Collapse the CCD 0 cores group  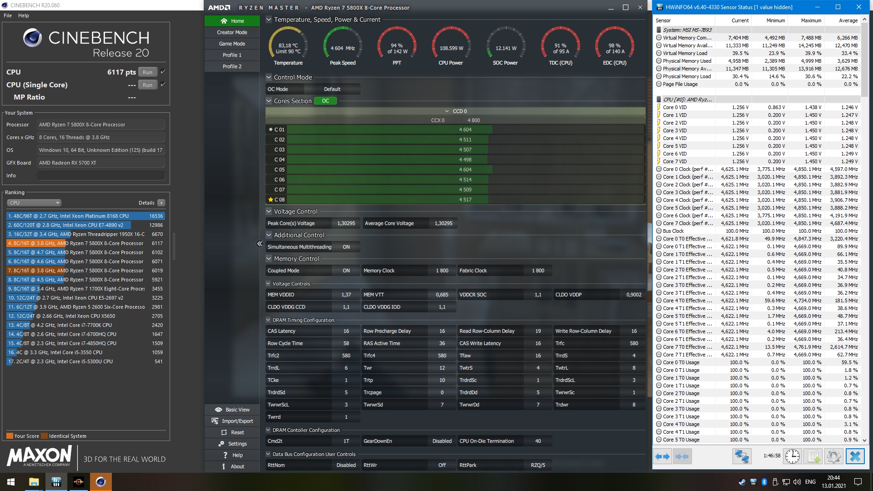447,111
